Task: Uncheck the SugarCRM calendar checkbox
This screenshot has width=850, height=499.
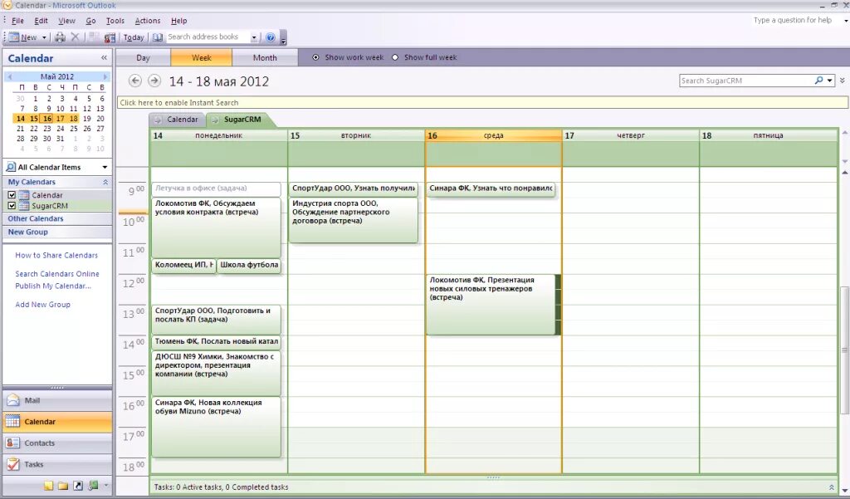Action: pyautogui.click(x=10, y=203)
